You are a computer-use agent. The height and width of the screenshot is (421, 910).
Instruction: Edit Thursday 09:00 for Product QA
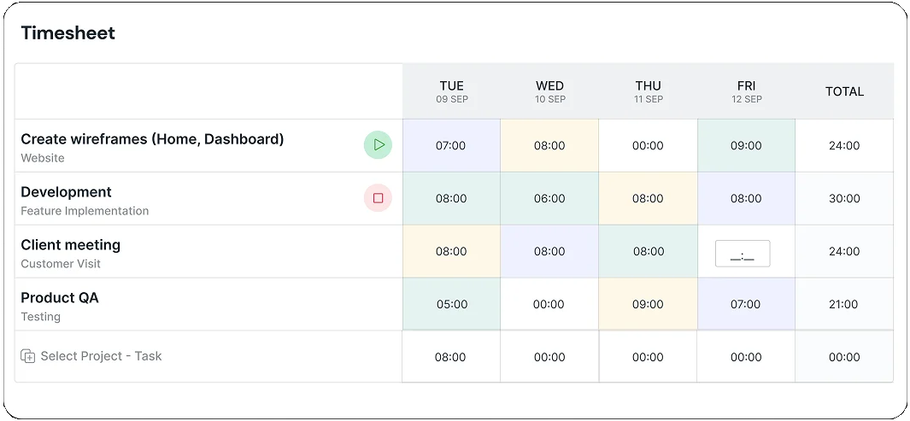pos(648,304)
